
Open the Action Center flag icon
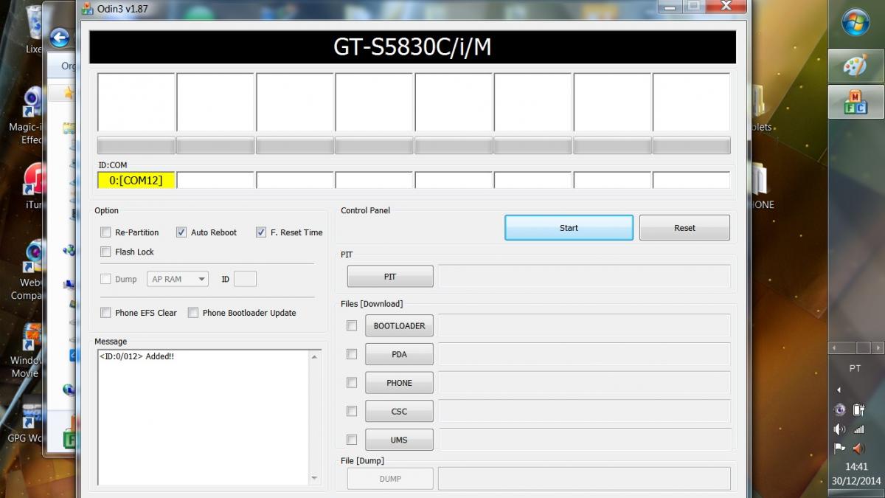[839, 448]
